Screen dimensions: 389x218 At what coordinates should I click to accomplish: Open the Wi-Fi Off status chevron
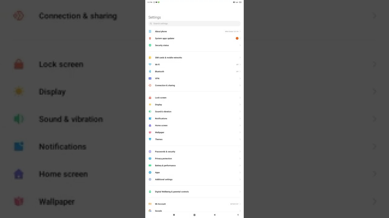coord(240,64)
